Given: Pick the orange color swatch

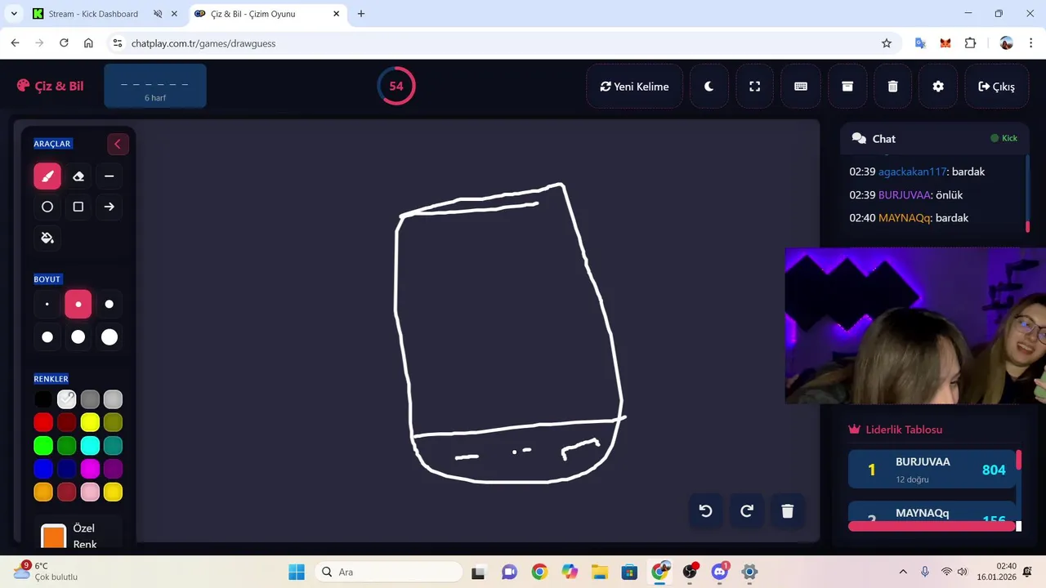Looking at the screenshot, I should (43, 492).
